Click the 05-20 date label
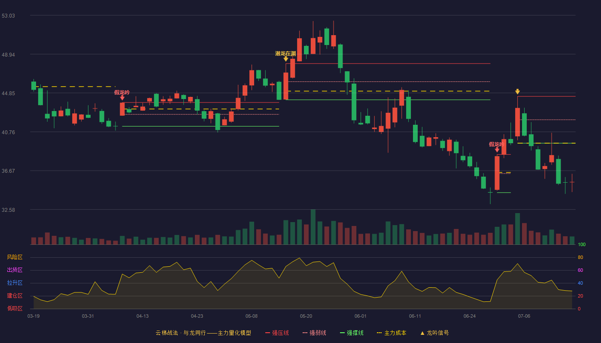The image size is (601, 343). pyautogui.click(x=306, y=316)
